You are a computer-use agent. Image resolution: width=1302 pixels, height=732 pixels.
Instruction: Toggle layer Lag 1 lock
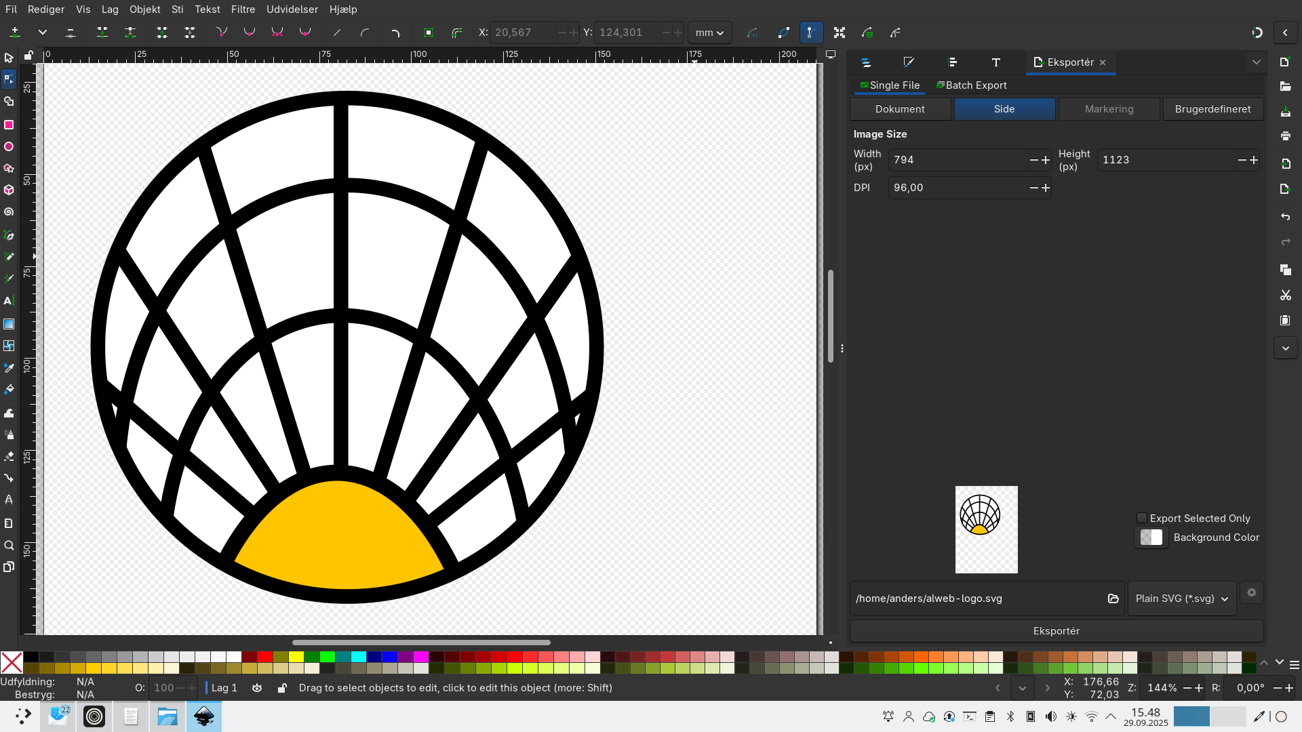click(282, 688)
